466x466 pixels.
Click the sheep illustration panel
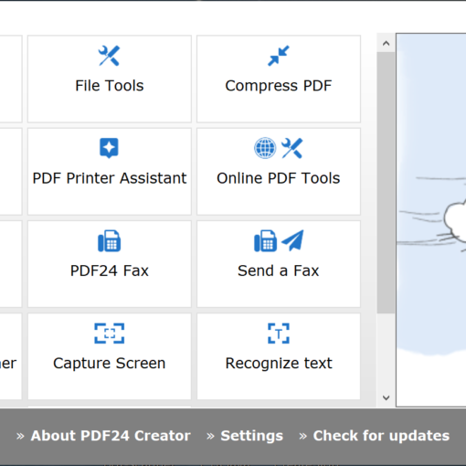[431, 219]
